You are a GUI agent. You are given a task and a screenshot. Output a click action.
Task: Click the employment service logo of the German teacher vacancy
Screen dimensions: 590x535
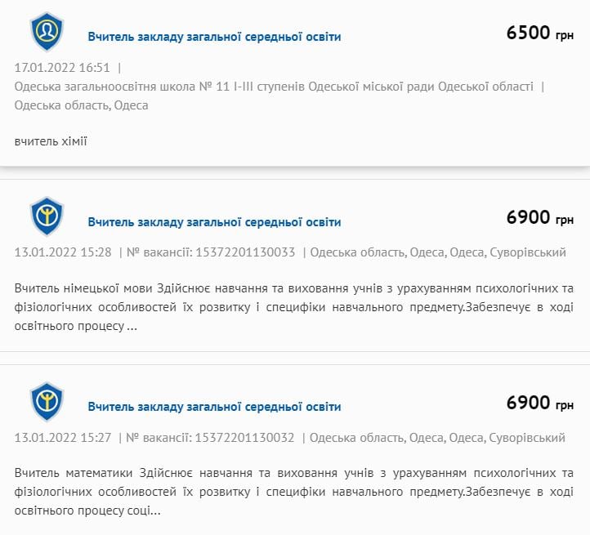pos(47,217)
